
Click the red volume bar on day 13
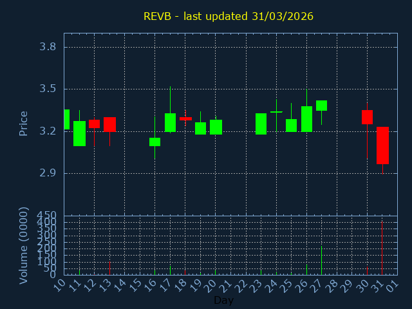109,268
